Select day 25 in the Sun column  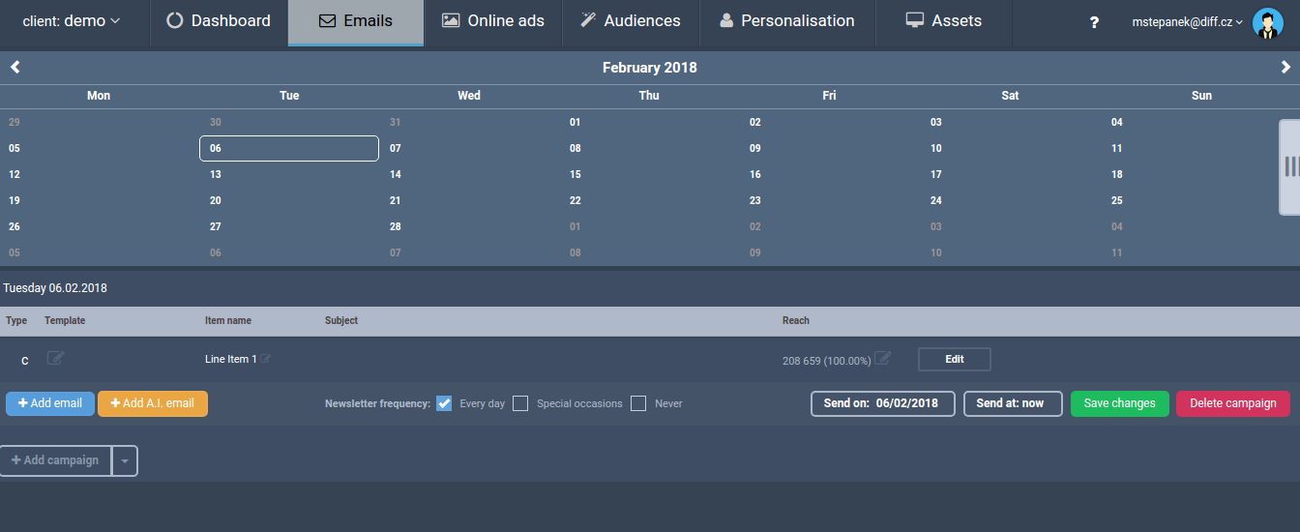(1117, 200)
